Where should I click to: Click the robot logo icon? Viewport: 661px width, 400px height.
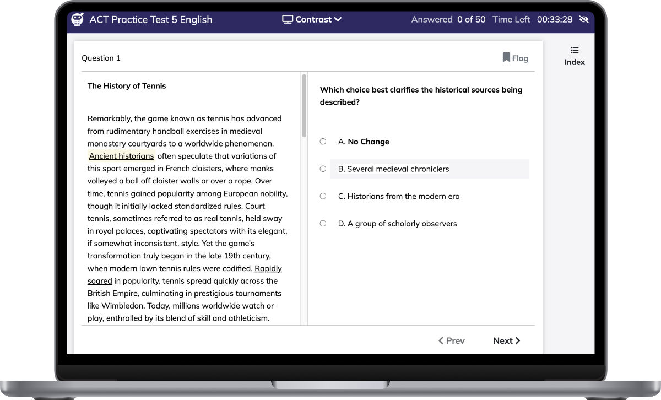(78, 19)
